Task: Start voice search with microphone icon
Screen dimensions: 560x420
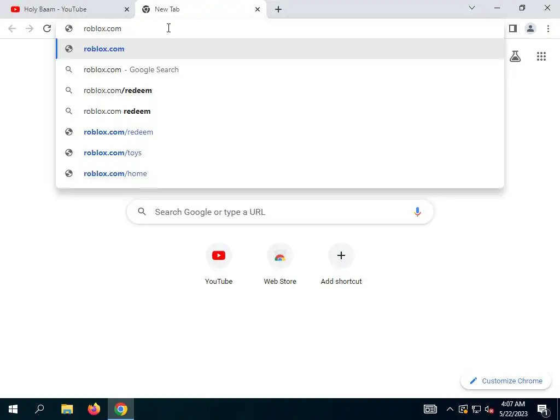Action: point(417,212)
